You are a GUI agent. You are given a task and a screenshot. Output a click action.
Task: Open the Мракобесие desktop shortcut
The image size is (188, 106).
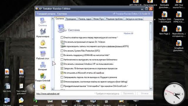(179, 32)
